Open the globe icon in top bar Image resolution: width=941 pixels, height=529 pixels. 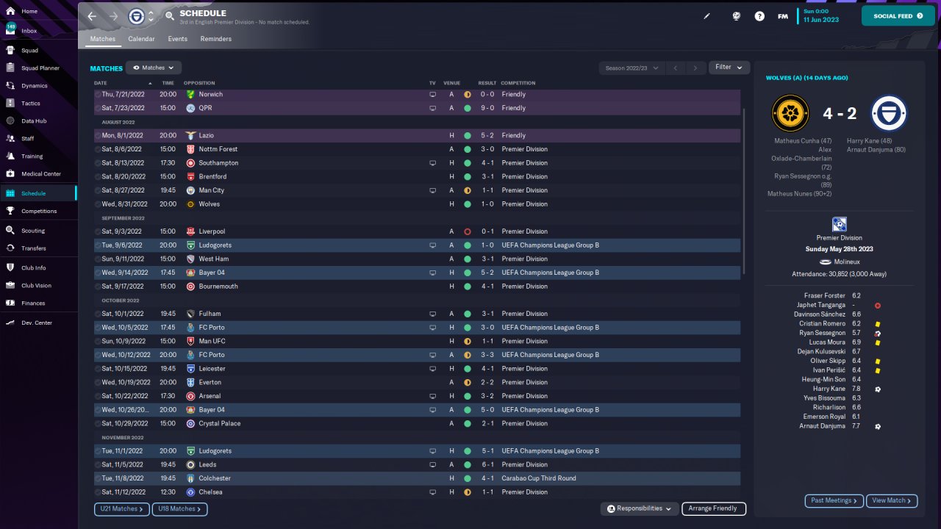tap(736, 16)
